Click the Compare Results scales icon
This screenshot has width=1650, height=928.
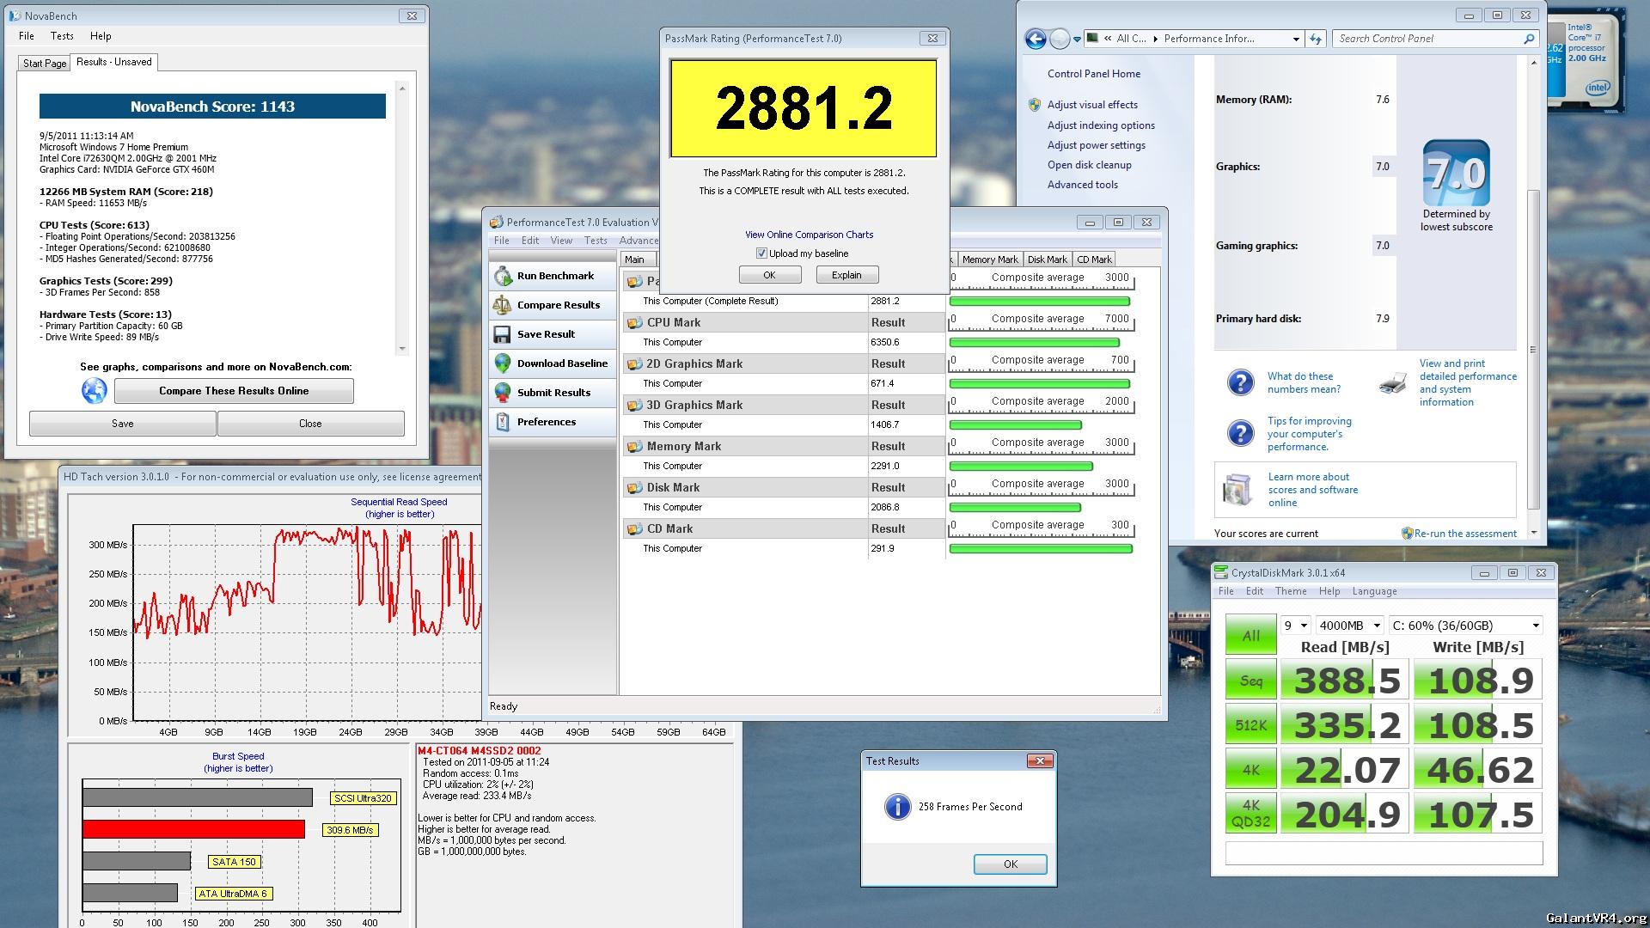tap(503, 305)
